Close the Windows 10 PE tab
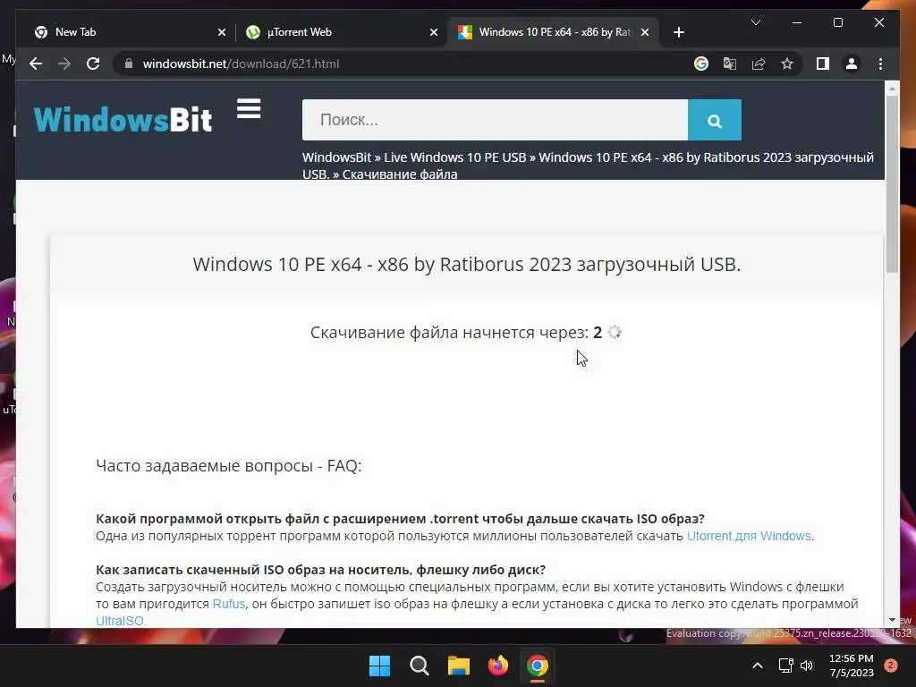The height and width of the screenshot is (687, 916). pos(645,33)
